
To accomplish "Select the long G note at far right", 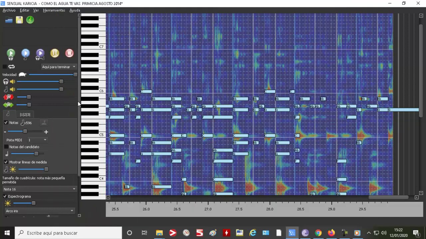I will (403, 110).
